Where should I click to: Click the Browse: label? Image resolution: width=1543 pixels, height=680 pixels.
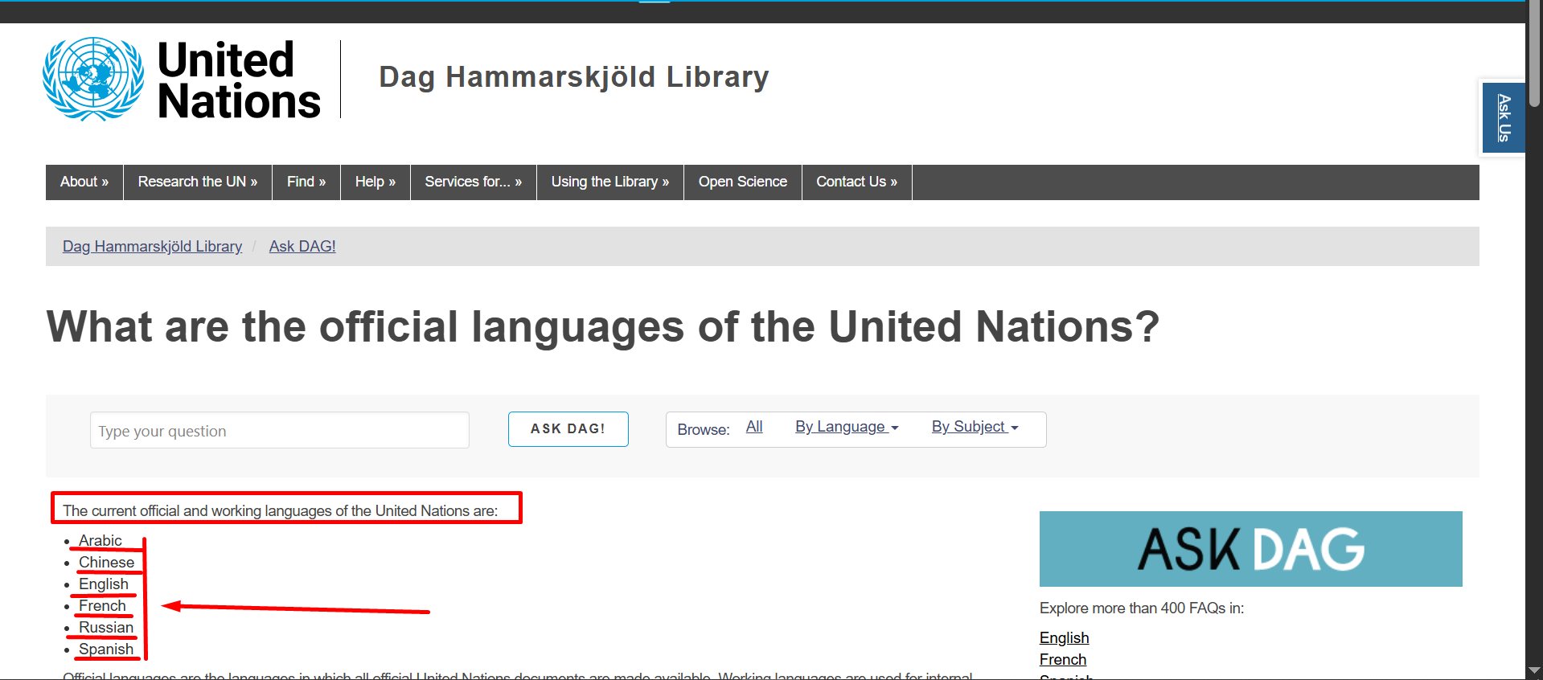coord(704,430)
